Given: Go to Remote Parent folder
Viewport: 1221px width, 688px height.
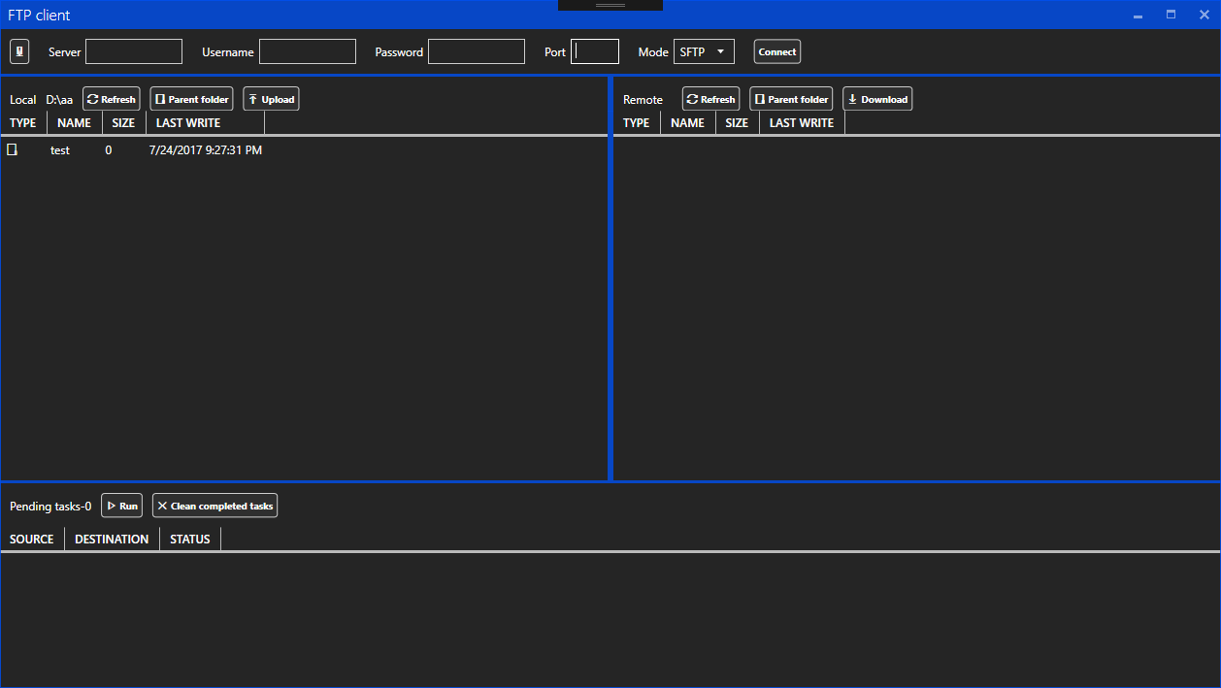Looking at the screenshot, I should pos(792,99).
